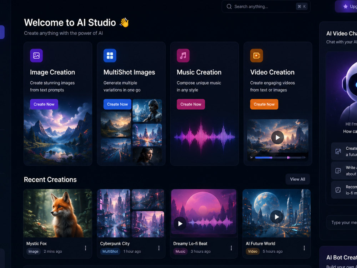The image size is (357, 268).
Task: Click the star icon on the Upgrade button
Action: pos(346,6)
